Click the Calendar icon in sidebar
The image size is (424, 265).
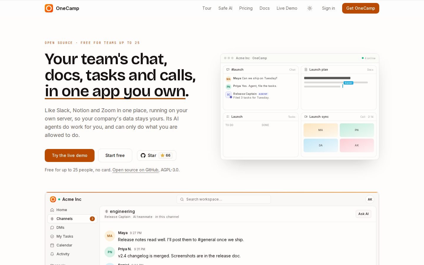(52, 245)
